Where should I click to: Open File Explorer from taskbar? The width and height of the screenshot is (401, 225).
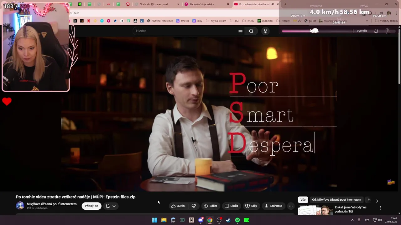click(164, 220)
